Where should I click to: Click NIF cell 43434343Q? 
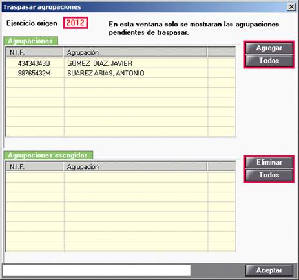(x=34, y=63)
